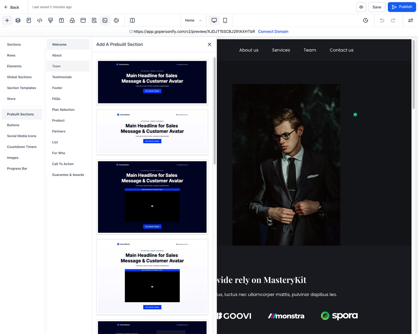This screenshot has height=334, width=418.
Task: Click the redo arrow
Action: point(393,20)
